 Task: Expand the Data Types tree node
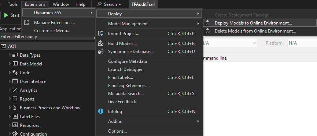point(10,55)
